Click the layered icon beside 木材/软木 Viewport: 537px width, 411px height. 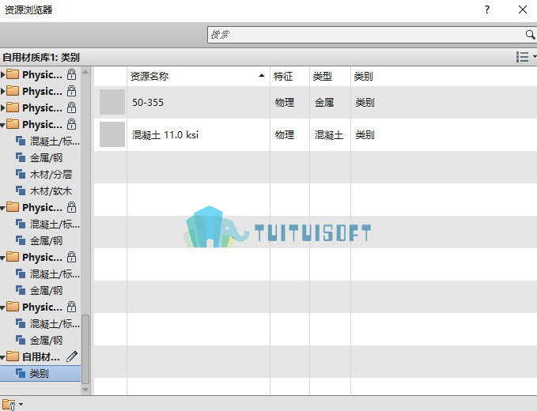21,190
